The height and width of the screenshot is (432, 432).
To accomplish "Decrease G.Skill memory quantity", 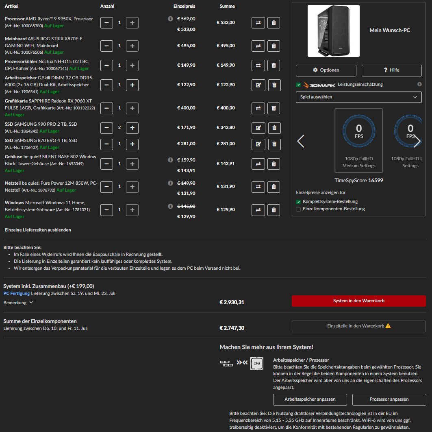I will point(106,85).
